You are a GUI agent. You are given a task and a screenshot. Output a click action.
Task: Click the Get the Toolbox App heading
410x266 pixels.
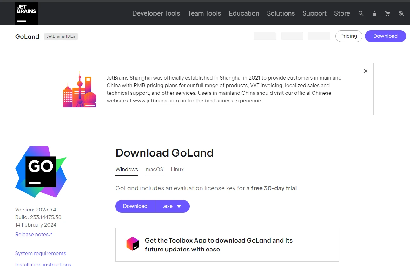[219, 245]
